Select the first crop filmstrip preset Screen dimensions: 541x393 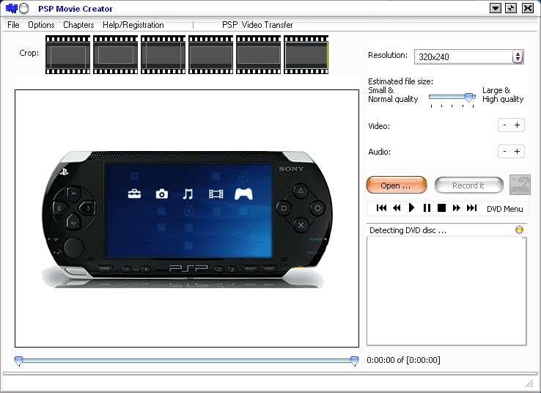[x=67, y=55]
